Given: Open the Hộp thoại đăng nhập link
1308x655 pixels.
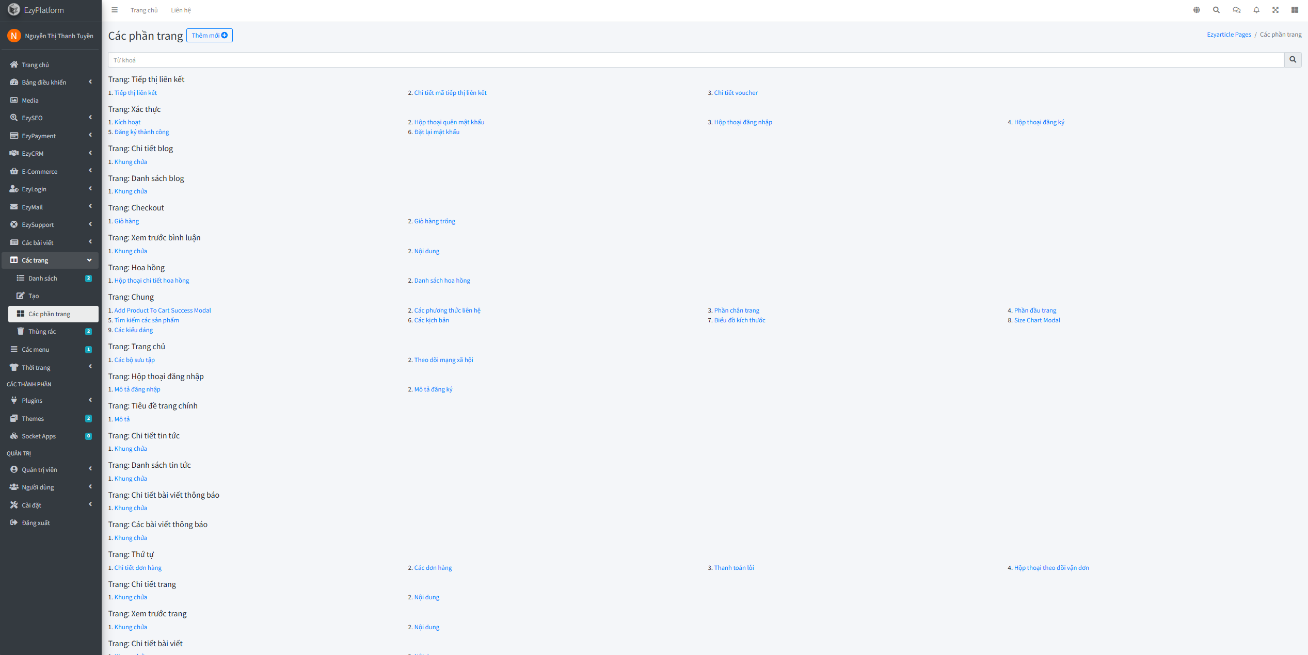Looking at the screenshot, I should coord(743,122).
